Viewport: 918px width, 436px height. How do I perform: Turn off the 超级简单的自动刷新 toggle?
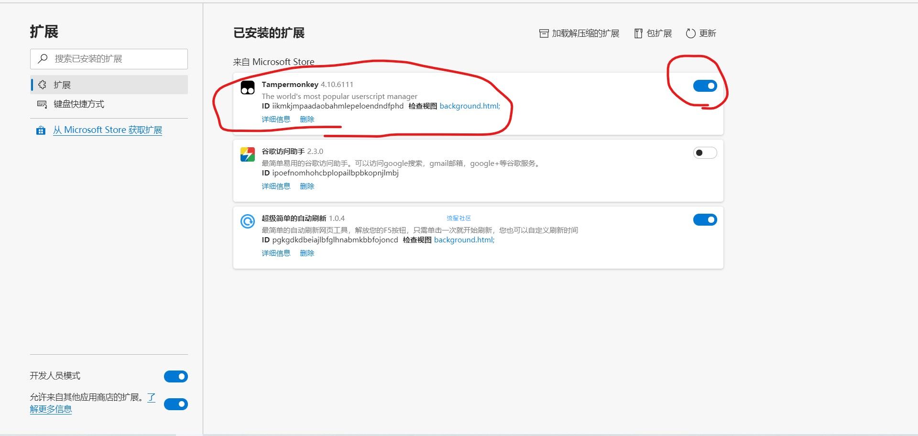[705, 220]
